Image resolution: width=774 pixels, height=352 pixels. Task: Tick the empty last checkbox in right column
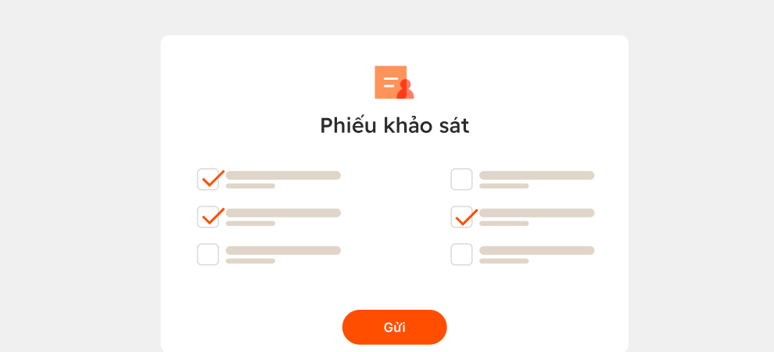point(461,254)
